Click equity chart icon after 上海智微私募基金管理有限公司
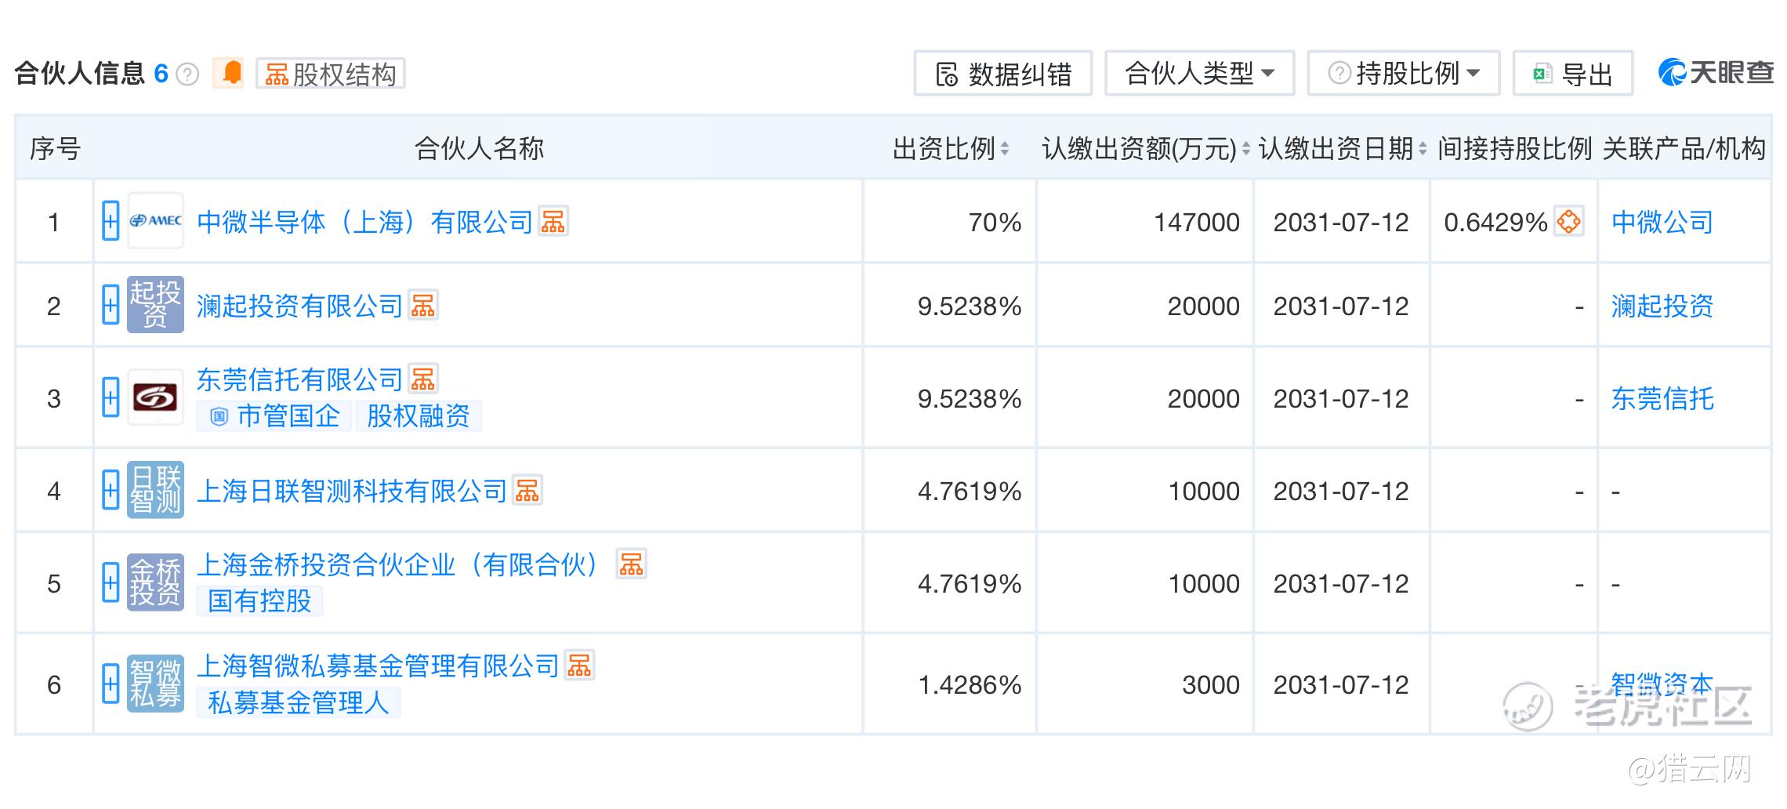Screen dimensions: 1787x809 click(x=580, y=665)
